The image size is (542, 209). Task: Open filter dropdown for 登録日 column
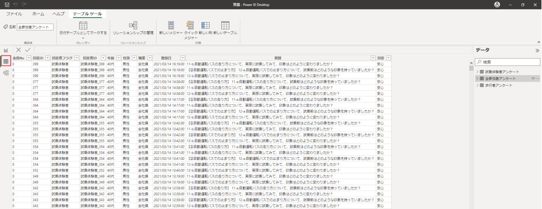pyautogui.click(x=182, y=58)
